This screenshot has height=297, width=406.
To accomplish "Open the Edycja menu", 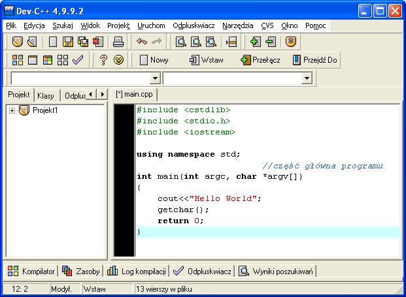I will (x=34, y=25).
